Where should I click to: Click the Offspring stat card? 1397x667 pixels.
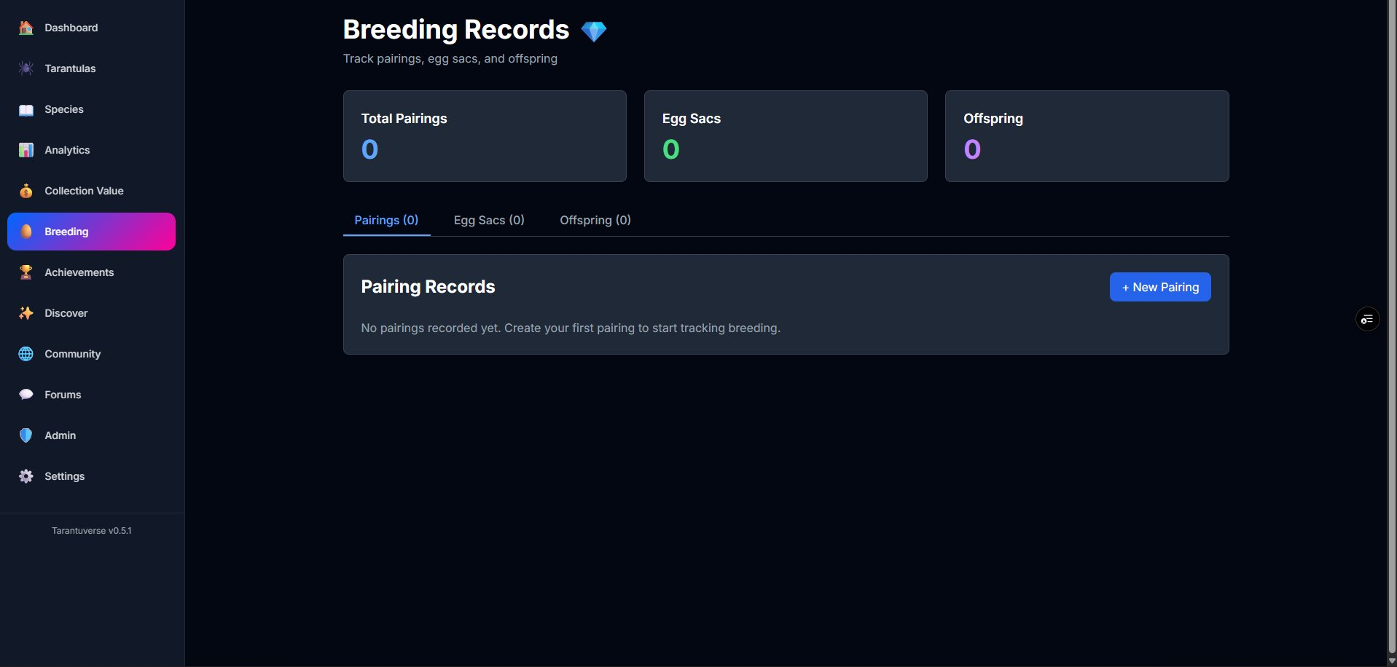[x=1087, y=136]
